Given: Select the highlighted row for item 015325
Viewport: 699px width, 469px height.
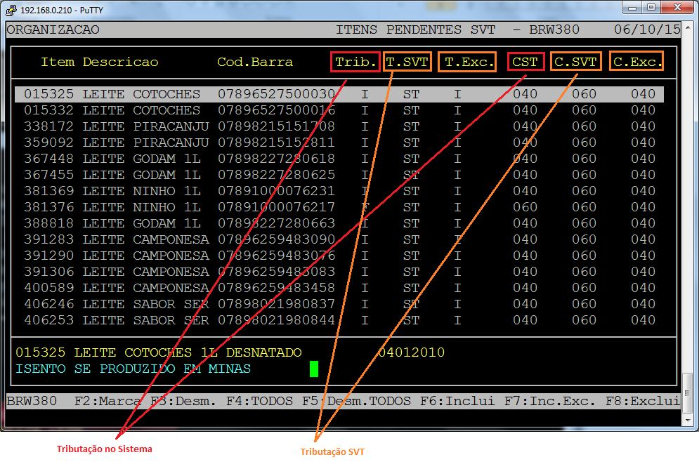Looking at the screenshot, I should point(339,94).
